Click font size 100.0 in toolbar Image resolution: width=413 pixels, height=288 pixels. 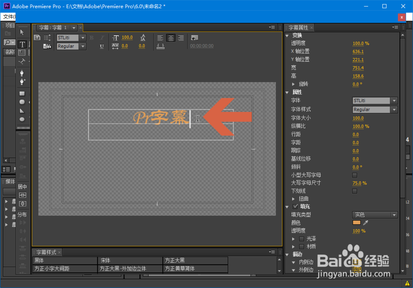coord(127,38)
